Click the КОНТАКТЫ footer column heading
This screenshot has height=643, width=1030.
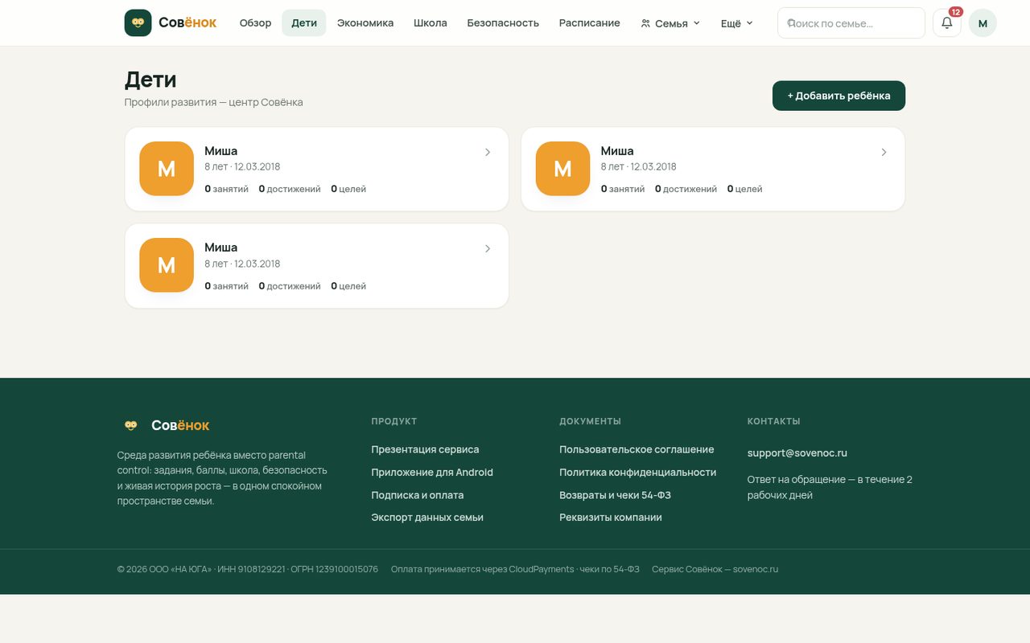coord(774,421)
